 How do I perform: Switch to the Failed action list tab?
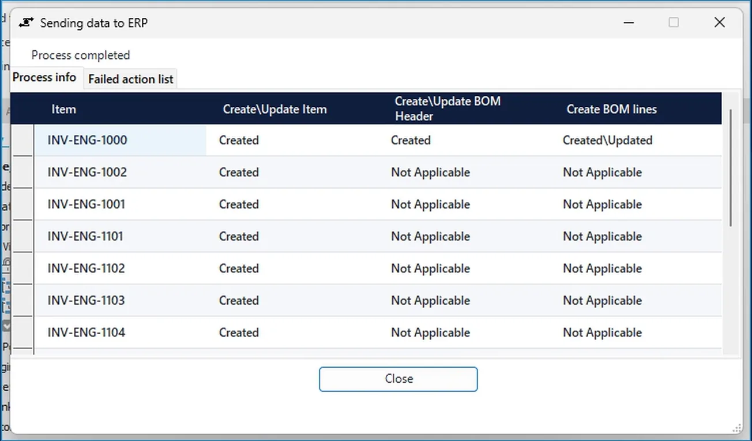130,79
